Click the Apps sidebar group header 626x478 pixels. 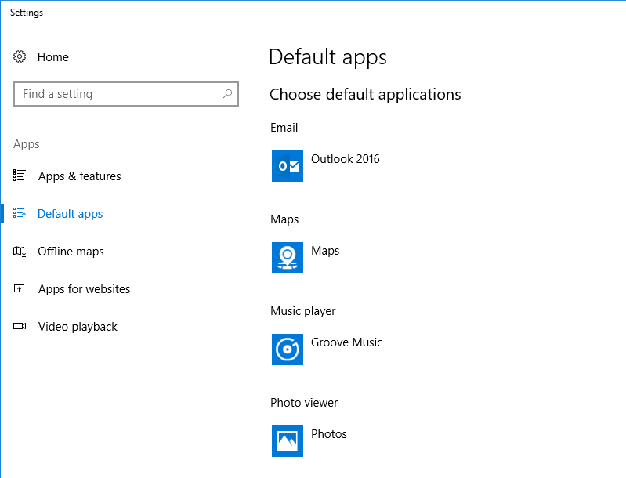click(27, 144)
